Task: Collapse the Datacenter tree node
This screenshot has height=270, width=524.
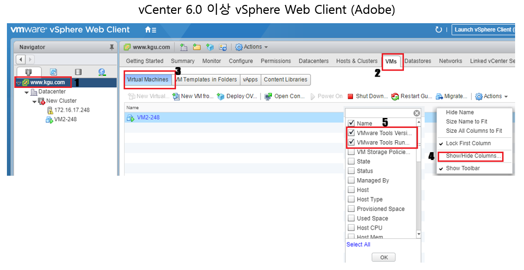Action: point(27,92)
